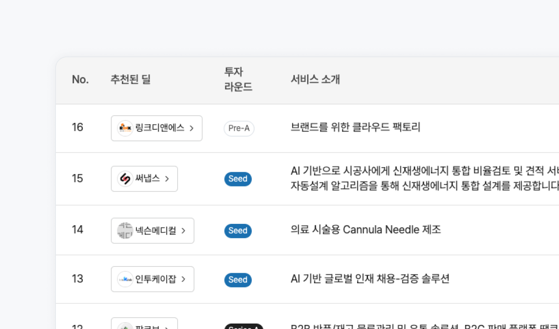The image size is (559, 329).
Task: Click the Seed badge in row 14
Action: 238,231
